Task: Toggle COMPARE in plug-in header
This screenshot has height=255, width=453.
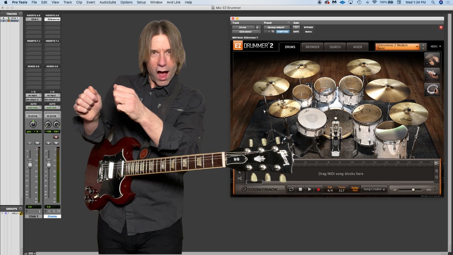Action: [x=282, y=32]
